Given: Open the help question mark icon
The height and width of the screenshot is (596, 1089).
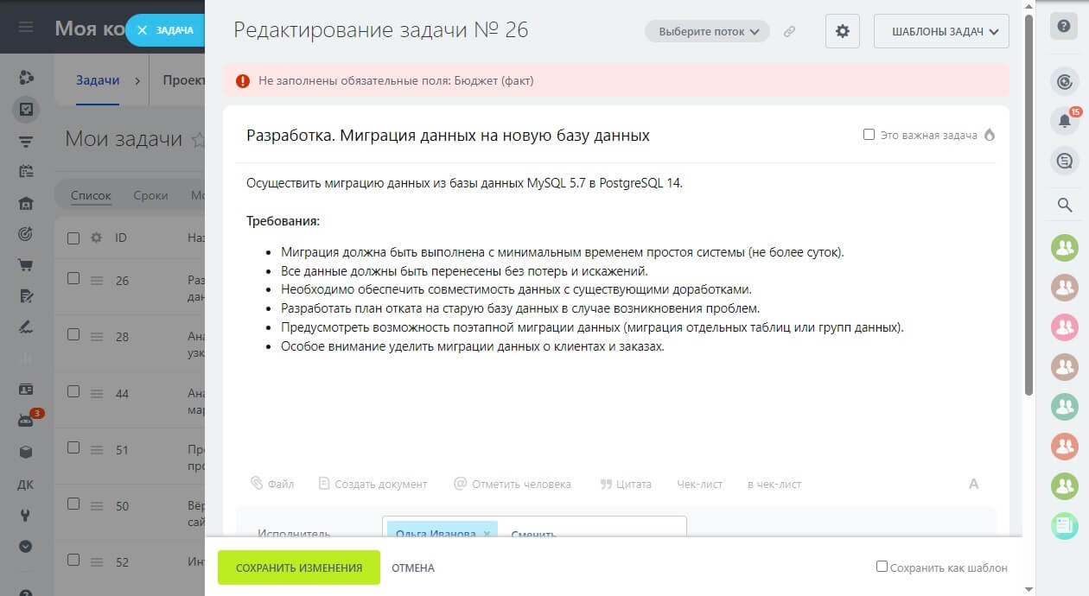Looking at the screenshot, I should (1064, 26).
